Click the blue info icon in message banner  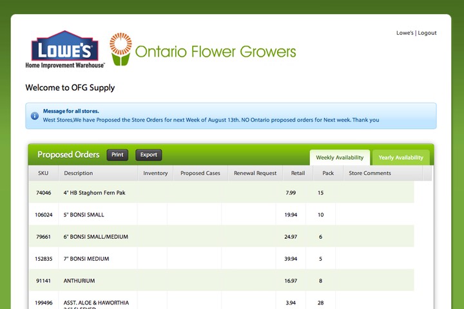pos(35,116)
